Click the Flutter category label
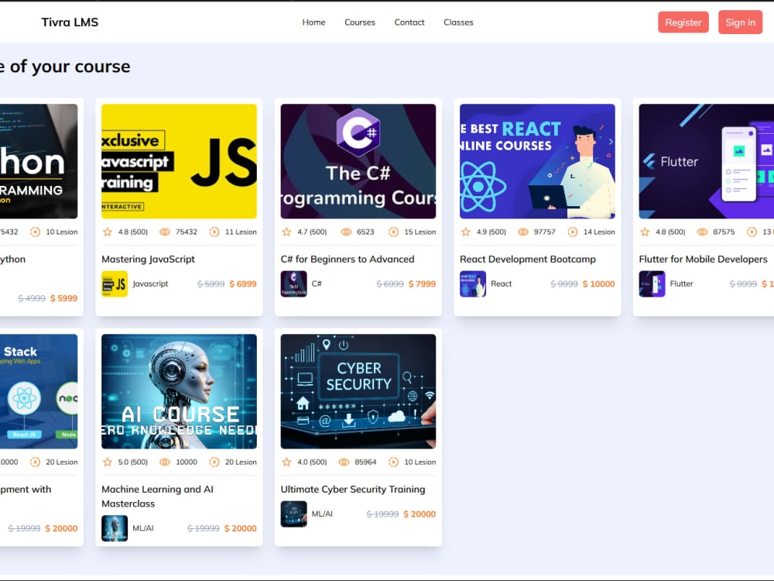 (x=681, y=284)
